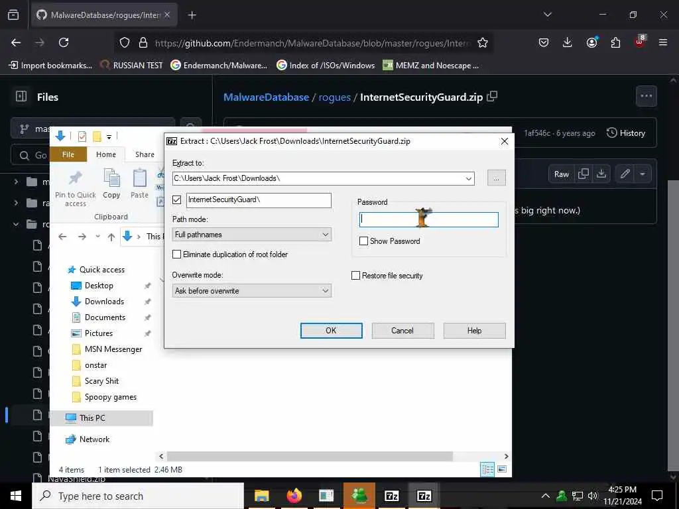The height and width of the screenshot is (509, 679).
Task: Open recent locations dropdown in Explorer
Action: coord(97,237)
